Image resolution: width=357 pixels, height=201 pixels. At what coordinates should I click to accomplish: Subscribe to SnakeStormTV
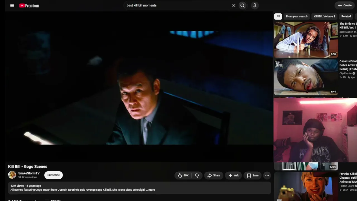[x=54, y=175]
